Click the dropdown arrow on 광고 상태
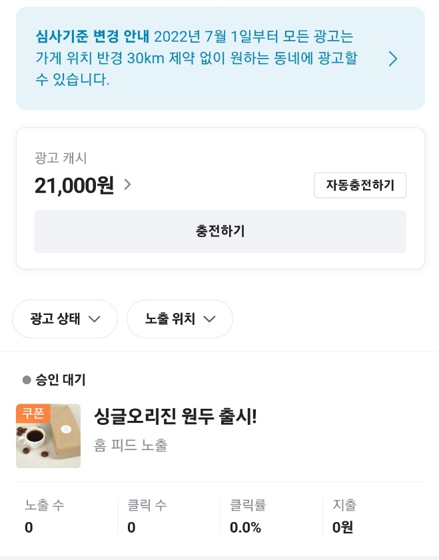 pyautogui.click(x=94, y=319)
